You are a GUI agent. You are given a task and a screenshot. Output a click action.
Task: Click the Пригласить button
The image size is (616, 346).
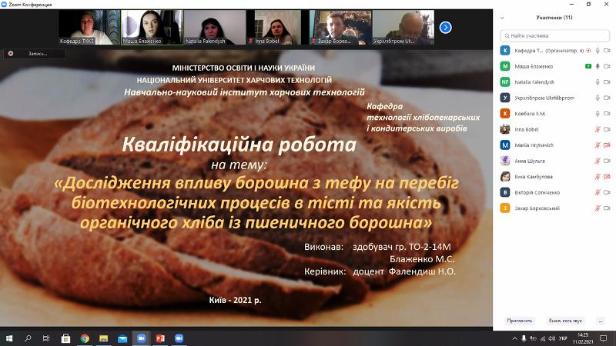pyautogui.click(x=519, y=321)
